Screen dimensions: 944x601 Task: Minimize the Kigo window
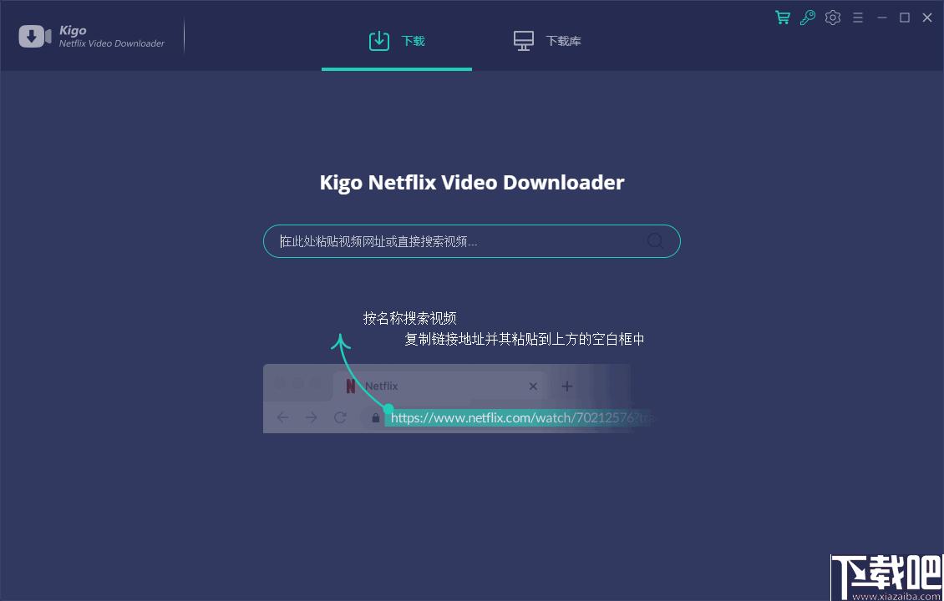click(x=882, y=18)
